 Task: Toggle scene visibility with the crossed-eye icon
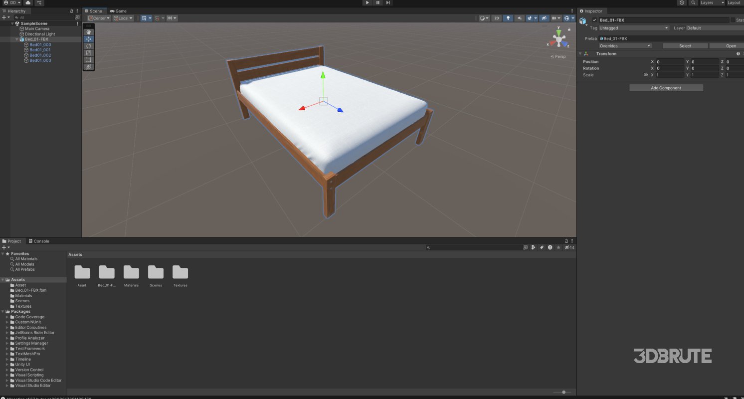coord(544,18)
